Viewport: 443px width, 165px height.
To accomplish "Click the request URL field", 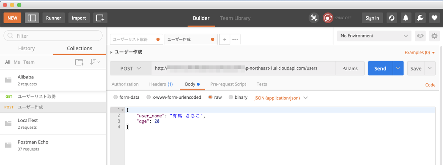I will click(x=243, y=68).
